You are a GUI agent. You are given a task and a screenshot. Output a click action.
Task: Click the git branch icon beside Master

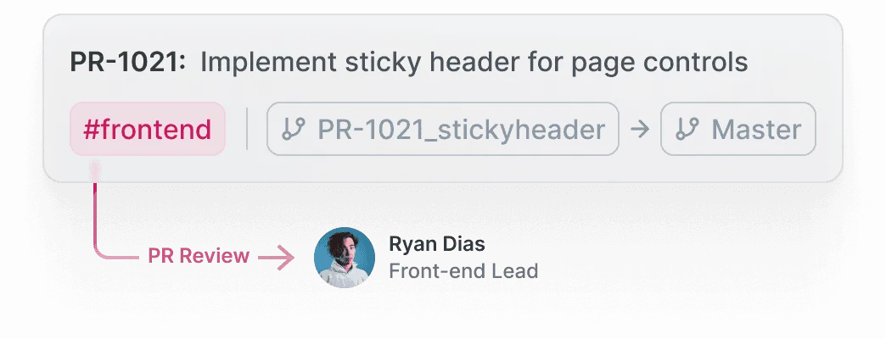pyautogui.click(x=687, y=129)
